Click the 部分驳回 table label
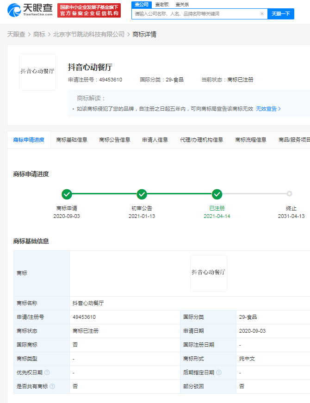This screenshot has width=310, height=403. click(193, 386)
